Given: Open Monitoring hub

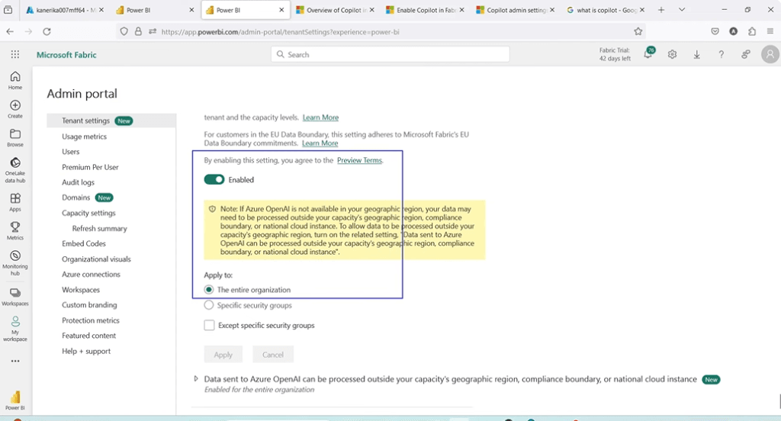Looking at the screenshot, I should [x=15, y=263].
